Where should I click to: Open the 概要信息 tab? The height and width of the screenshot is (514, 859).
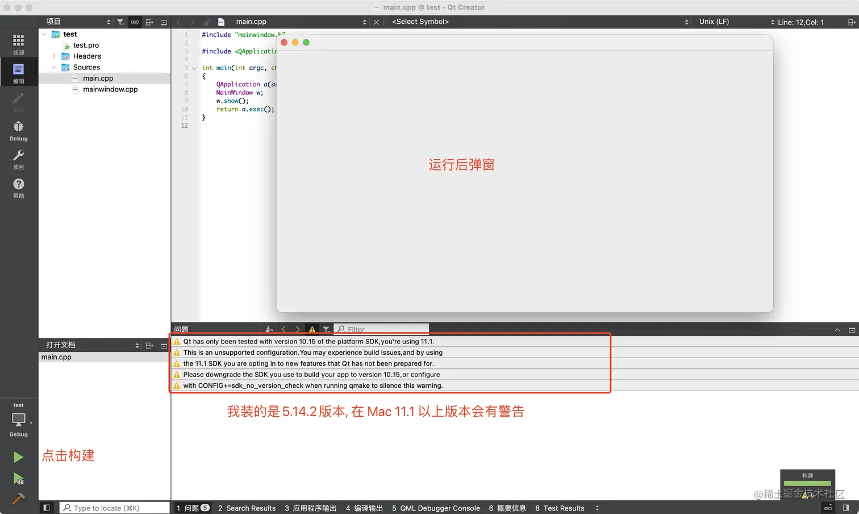click(507, 508)
